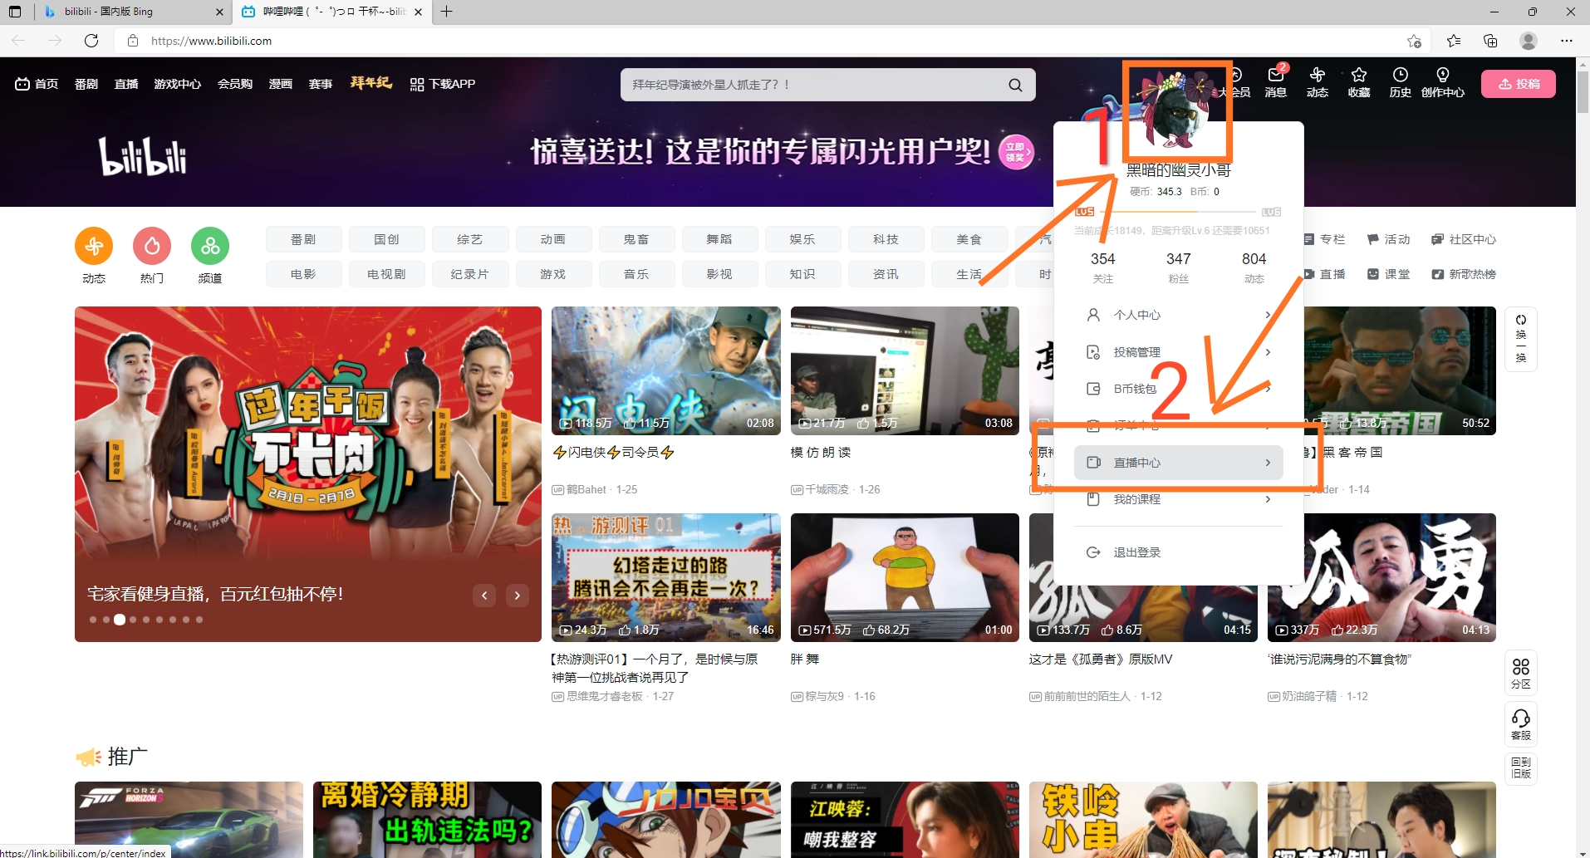Image resolution: width=1590 pixels, height=858 pixels.
Task: Open 投稿管理 in user menu
Action: (x=1179, y=352)
